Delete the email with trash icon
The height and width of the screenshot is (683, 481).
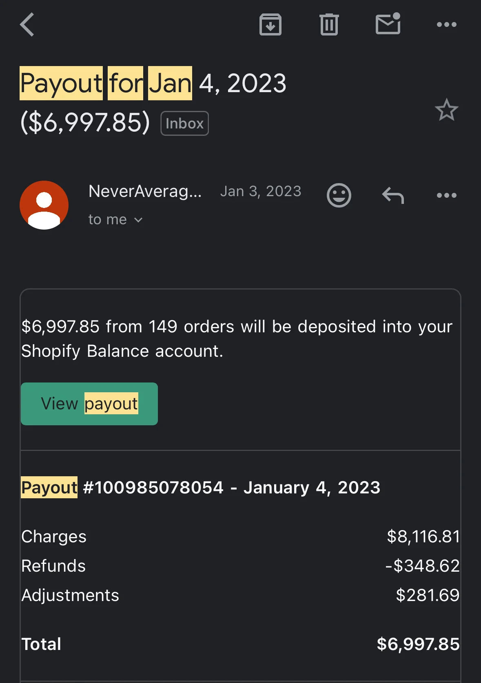329,24
